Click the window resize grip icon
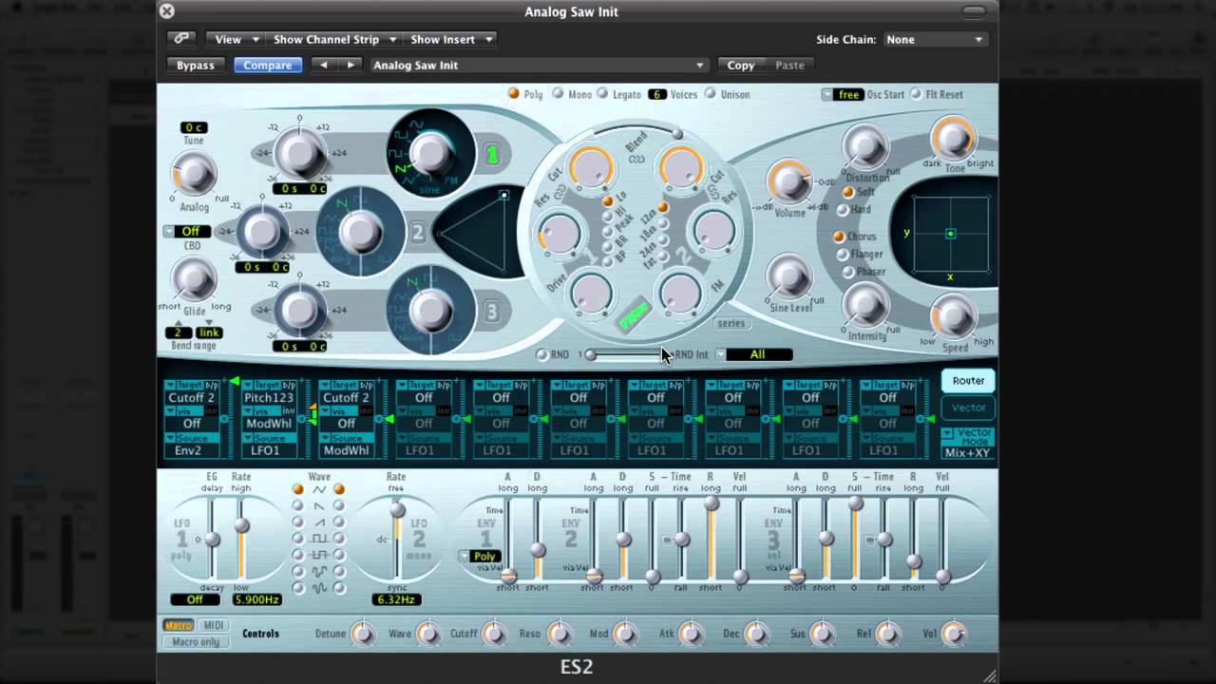 (x=989, y=674)
